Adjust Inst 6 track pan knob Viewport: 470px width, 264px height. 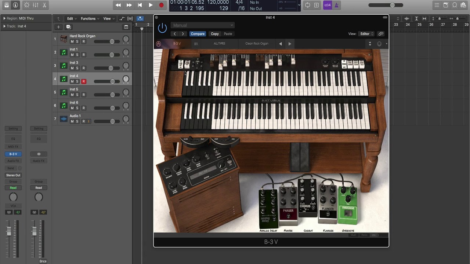(126, 106)
